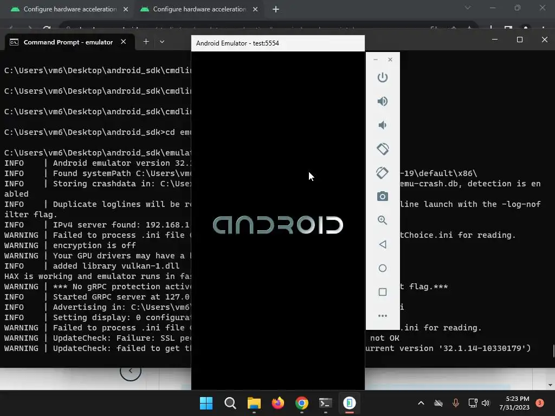This screenshot has width=555, height=416.
Task: Click cloud sync tray icon
Action: [438, 403]
